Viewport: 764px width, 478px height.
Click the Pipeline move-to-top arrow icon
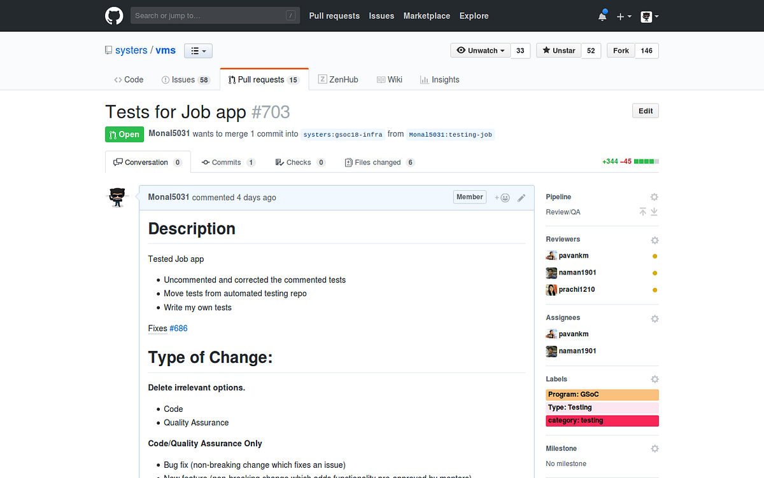[643, 212]
